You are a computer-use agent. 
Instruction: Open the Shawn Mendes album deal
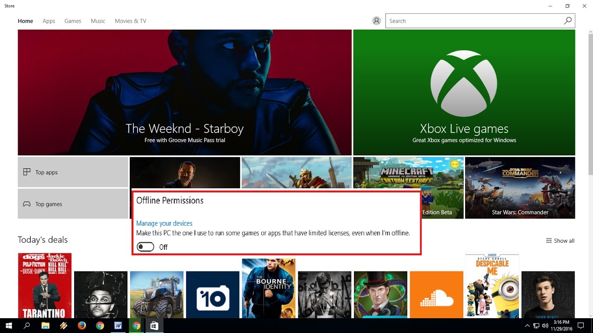(548, 295)
